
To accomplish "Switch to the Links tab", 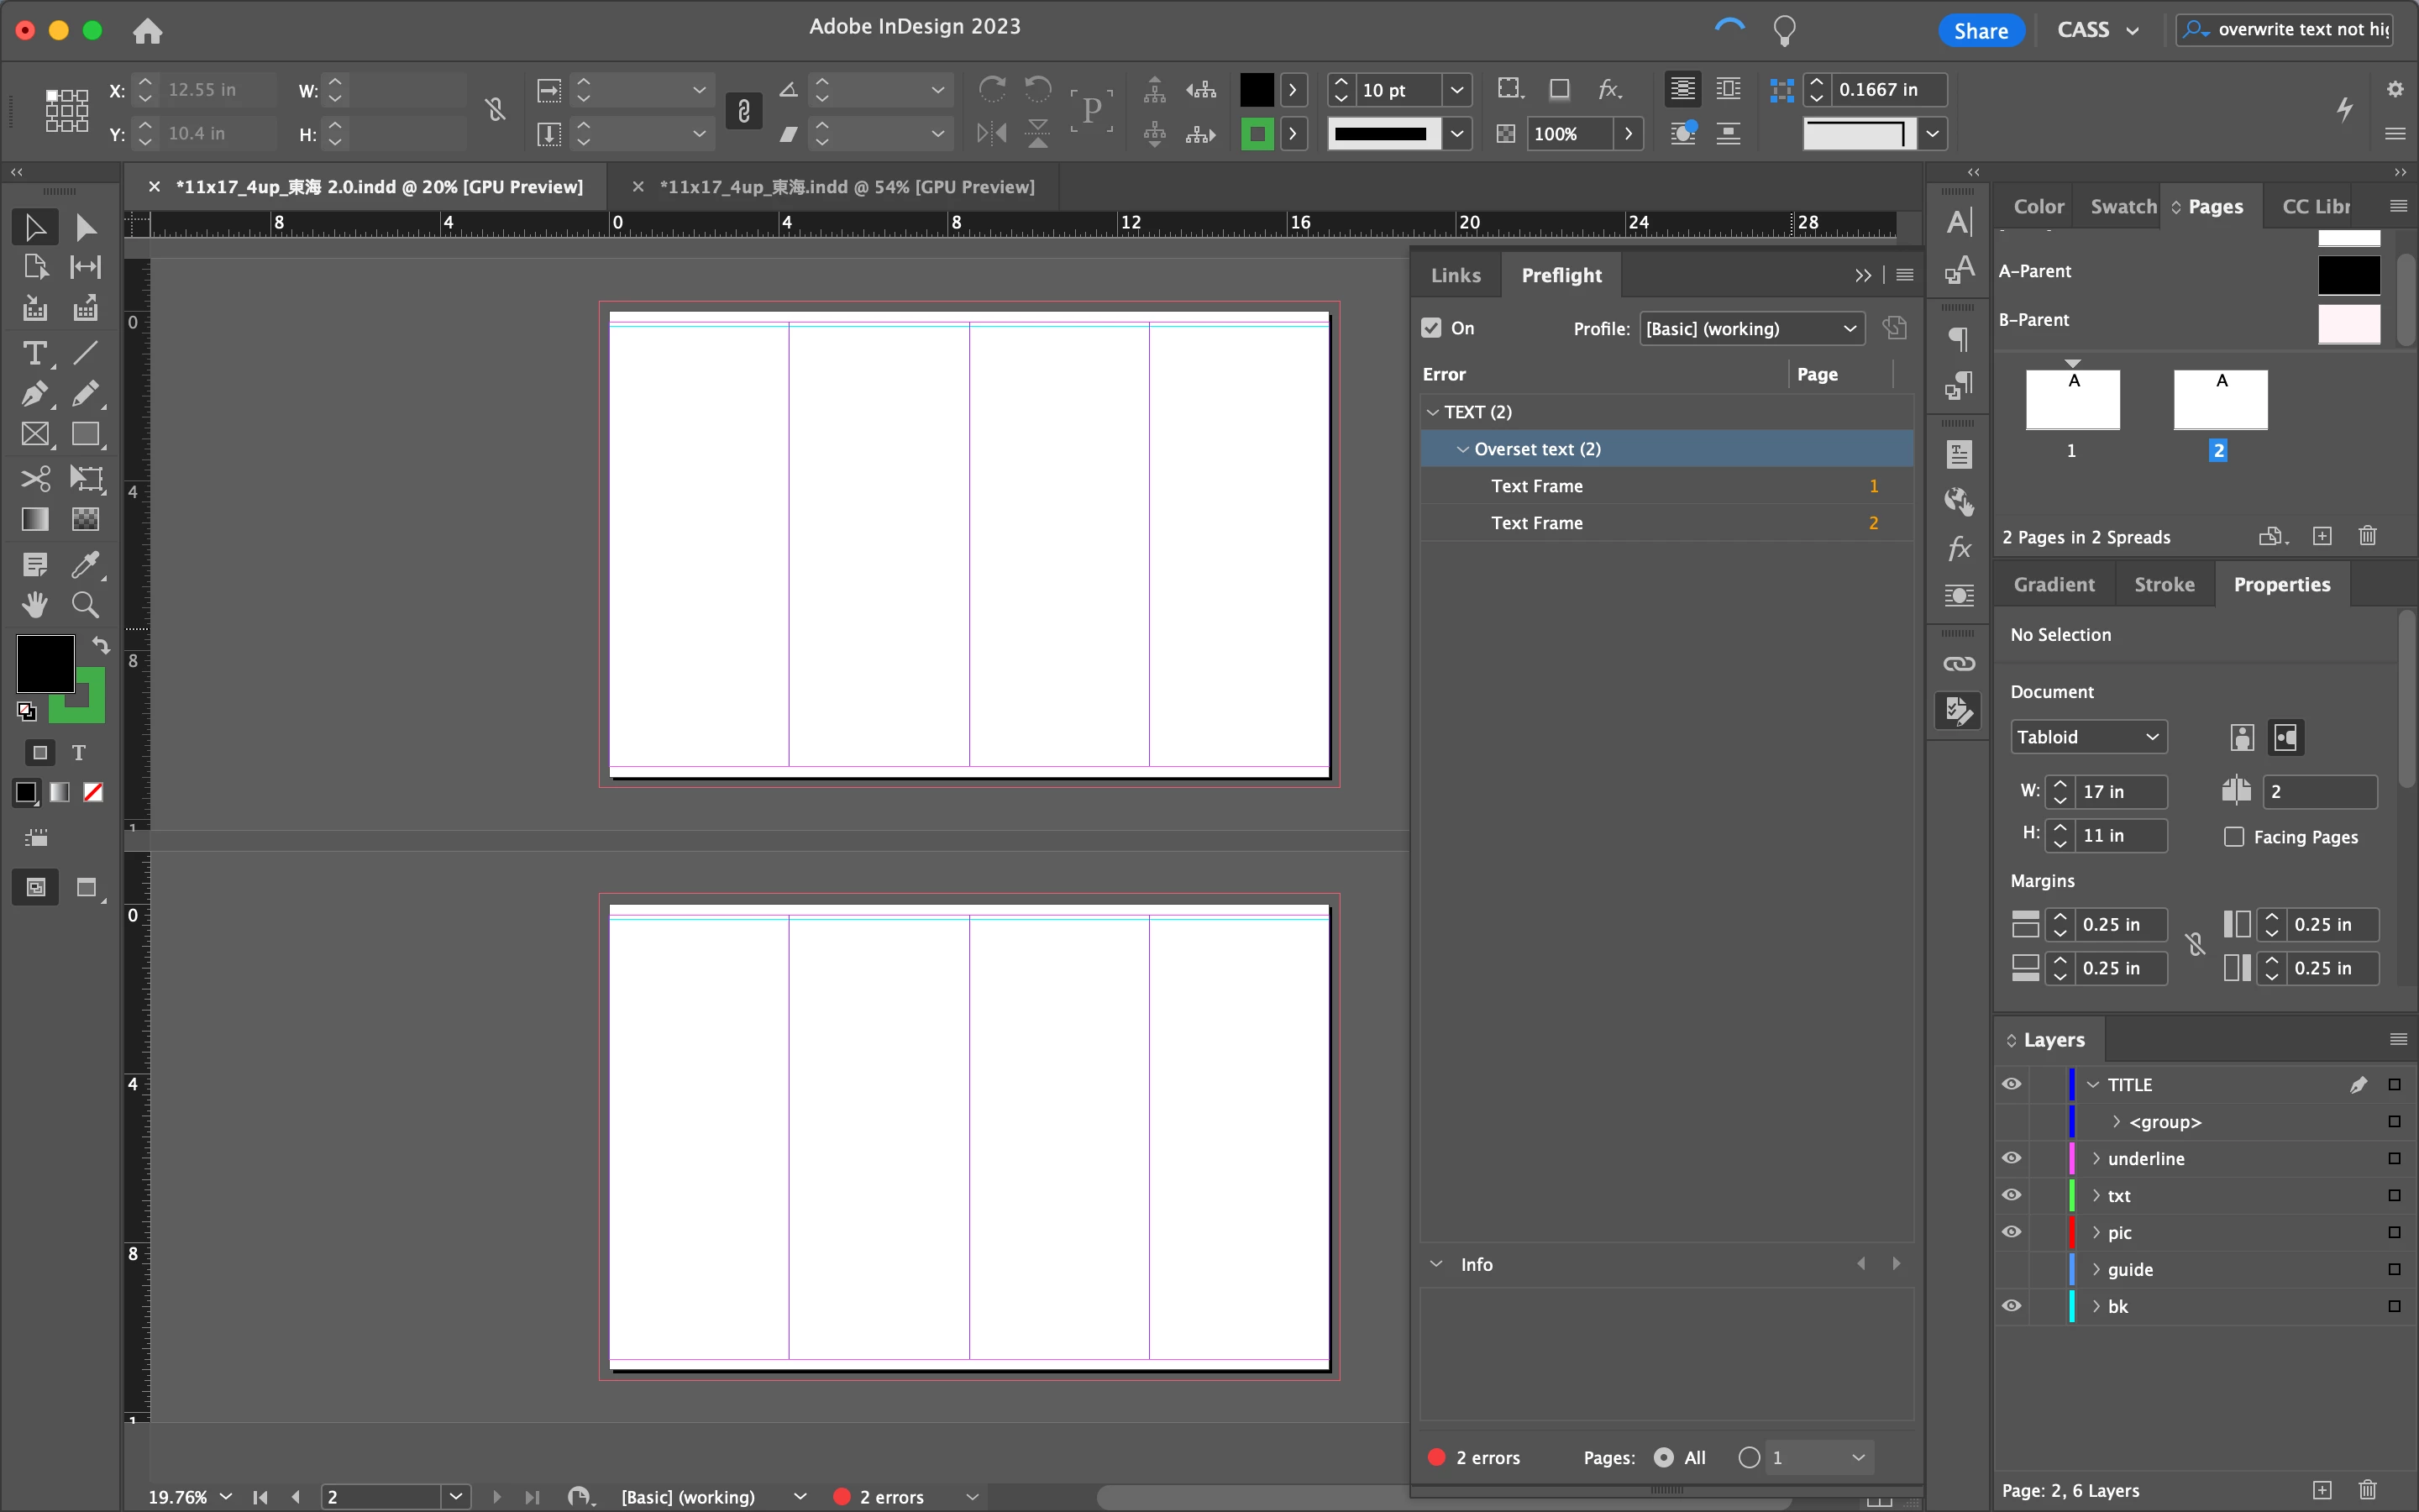I will [x=1456, y=275].
